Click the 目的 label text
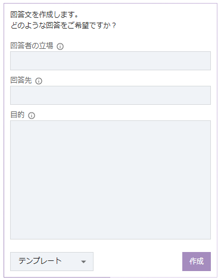The width and height of the screenshot is (221, 280). tap(17, 115)
